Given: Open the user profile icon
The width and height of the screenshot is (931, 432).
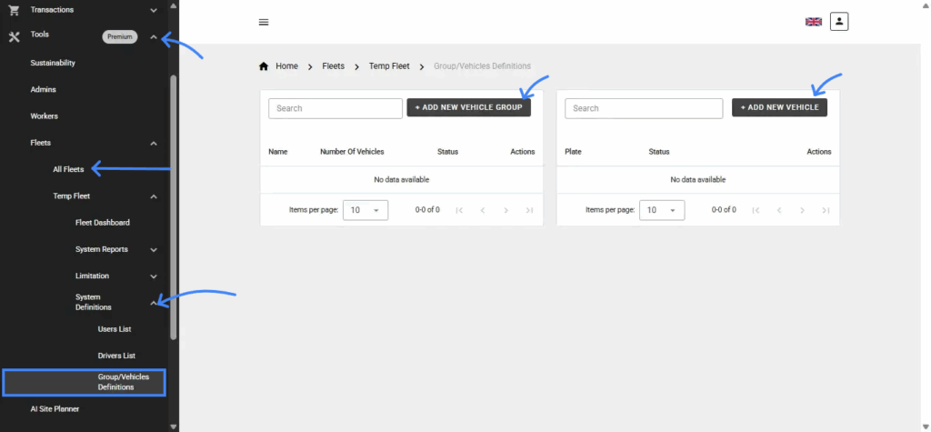Looking at the screenshot, I should [x=838, y=21].
